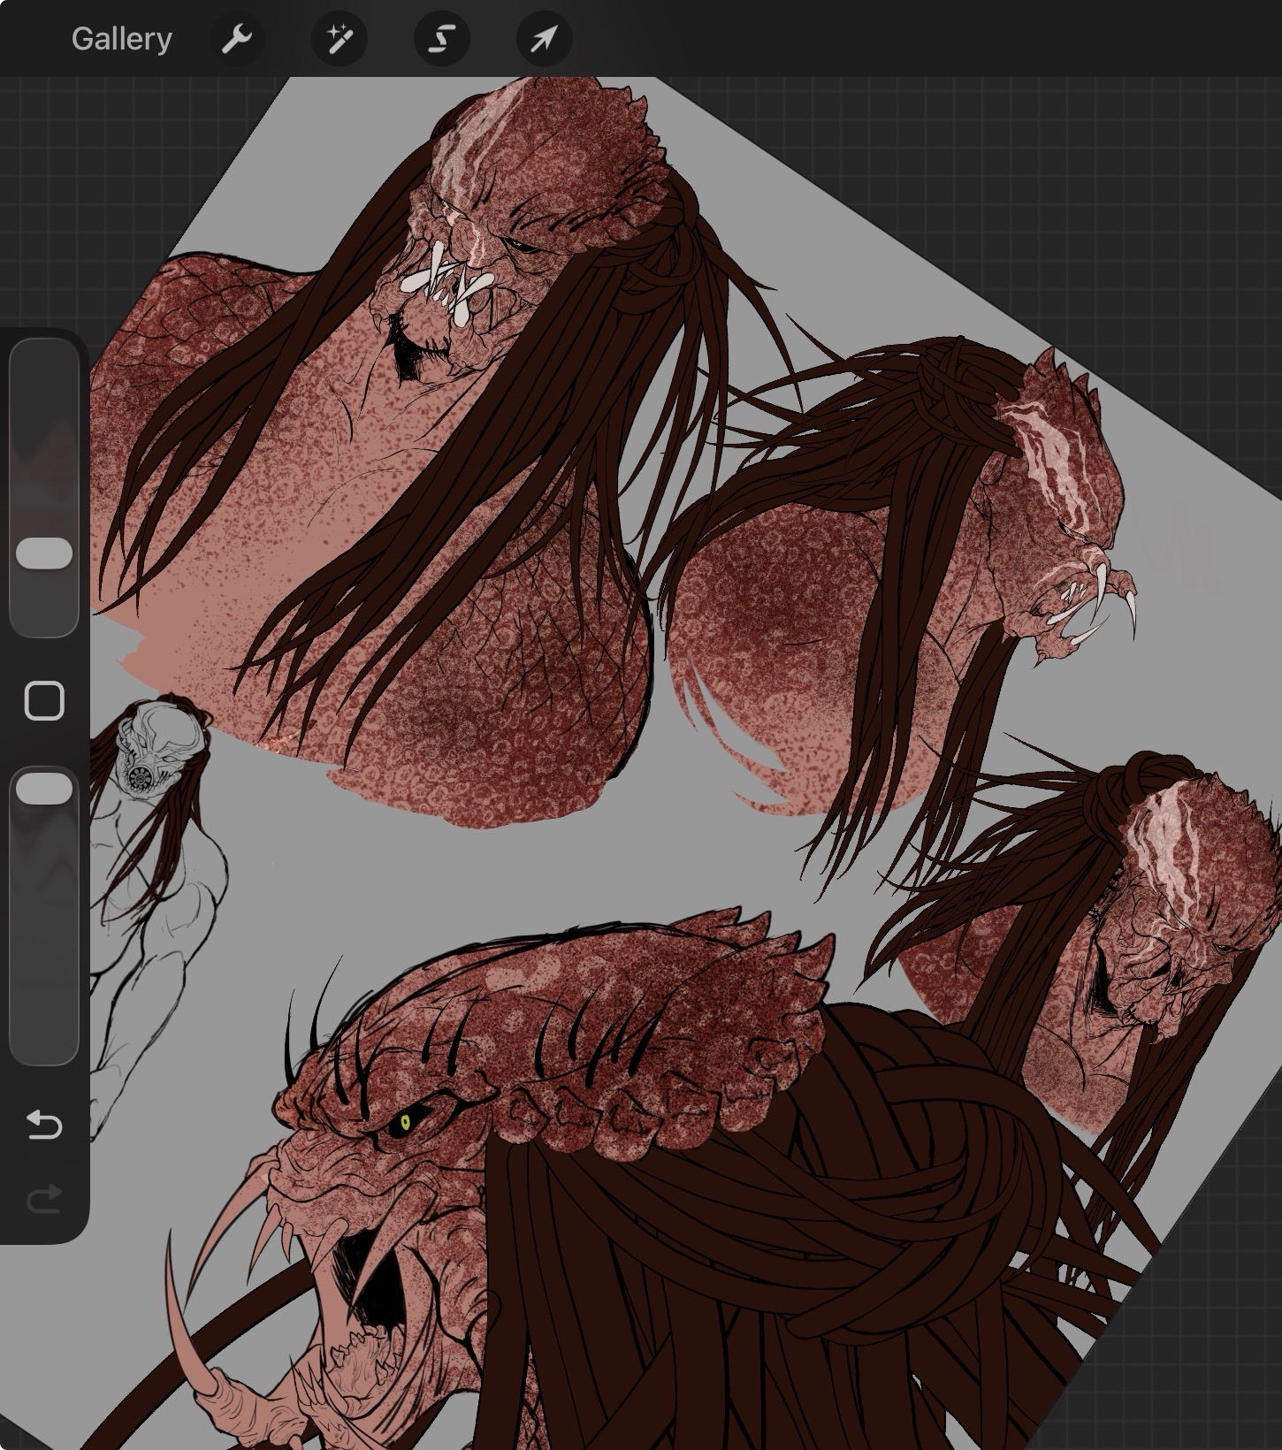
Task: Tap the Undo arrow in sidebar
Action: pos(44,1125)
